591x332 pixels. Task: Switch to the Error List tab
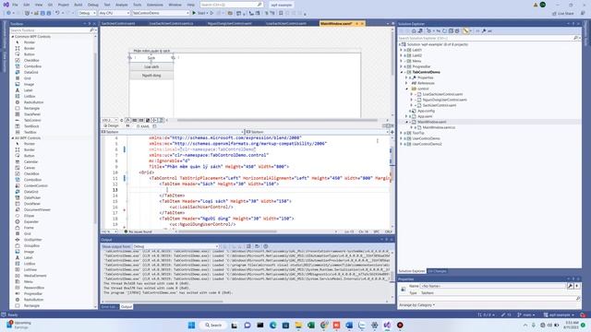109,307
